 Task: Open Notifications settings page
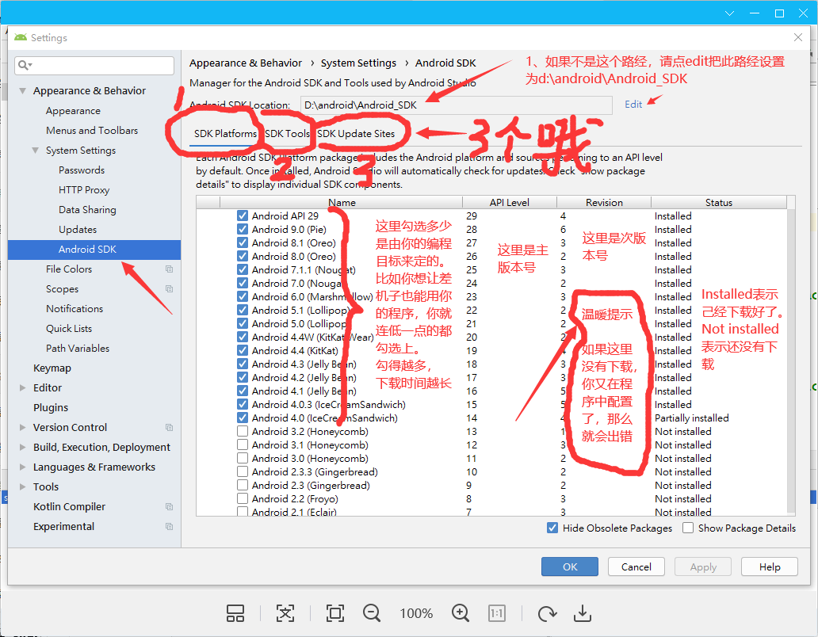point(75,308)
